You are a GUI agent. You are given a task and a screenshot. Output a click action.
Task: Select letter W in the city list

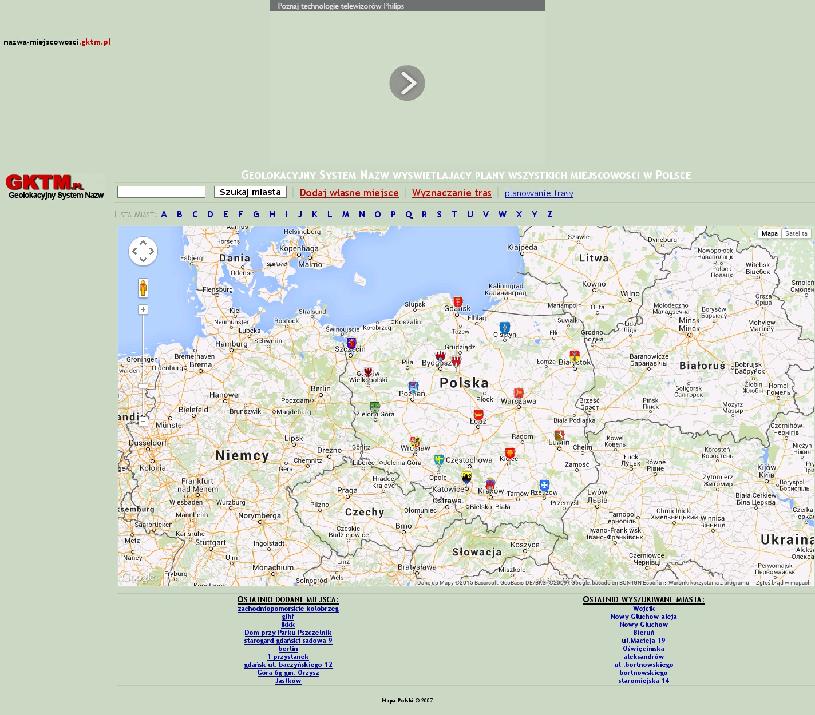[x=502, y=214]
